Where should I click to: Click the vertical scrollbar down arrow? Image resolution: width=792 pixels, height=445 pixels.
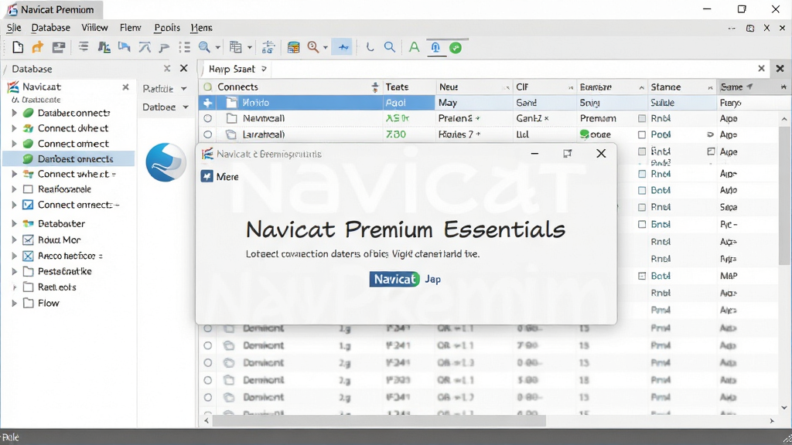point(784,408)
